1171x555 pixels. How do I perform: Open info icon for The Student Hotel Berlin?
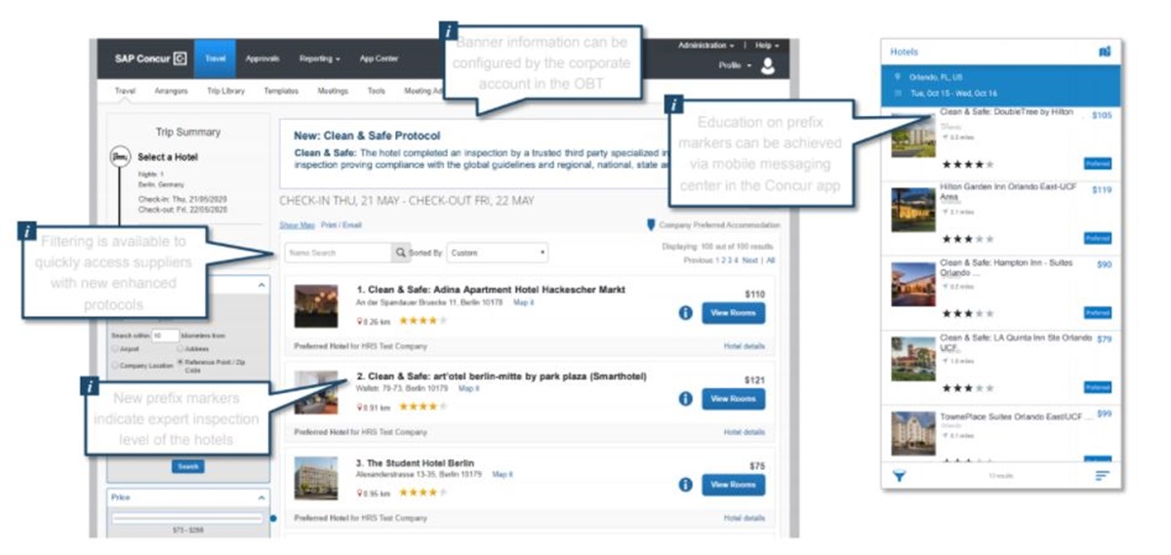point(685,485)
